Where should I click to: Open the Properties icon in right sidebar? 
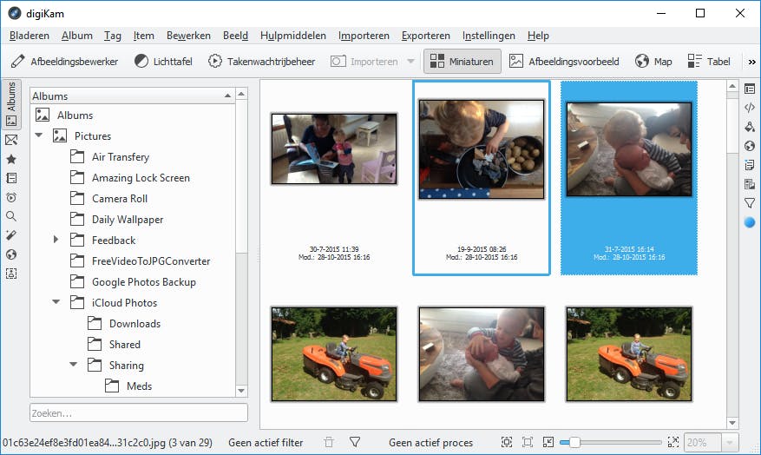click(x=750, y=89)
